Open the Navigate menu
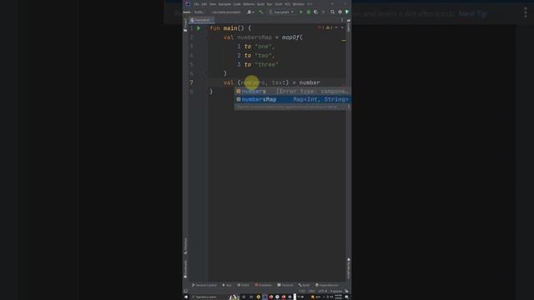Image resolution: width=534 pixels, height=300 pixels. [x=224, y=4]
